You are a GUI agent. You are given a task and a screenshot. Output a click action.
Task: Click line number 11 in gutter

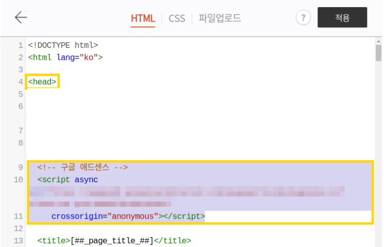pos(19,217)
